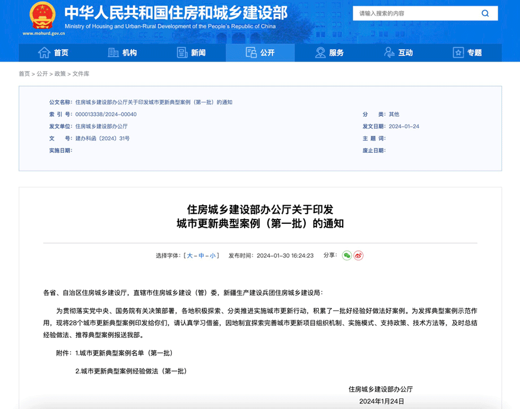
Task: Click the magnifier icon beside 服务
Action: [x=319, y=53]
